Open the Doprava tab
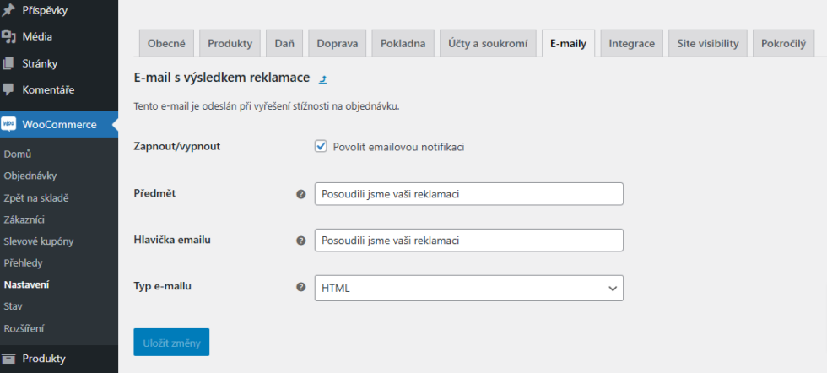The height and width of the screenshot is (373, 827). (x=338, y=43)
